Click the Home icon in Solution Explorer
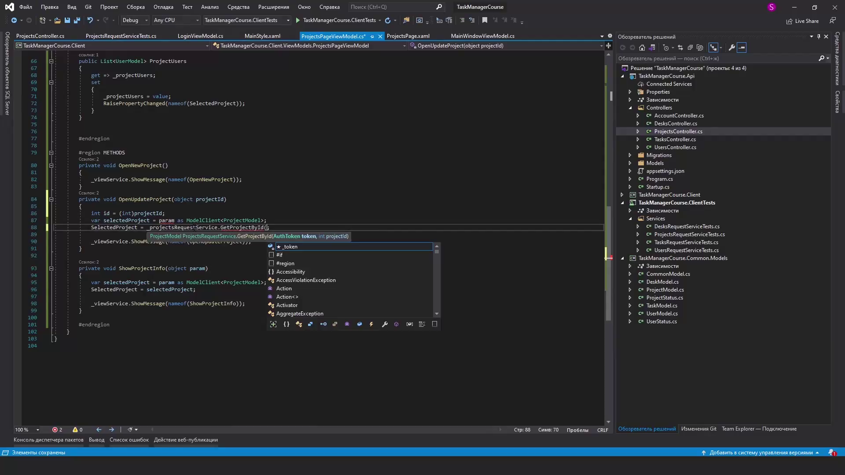 [642, 47]
